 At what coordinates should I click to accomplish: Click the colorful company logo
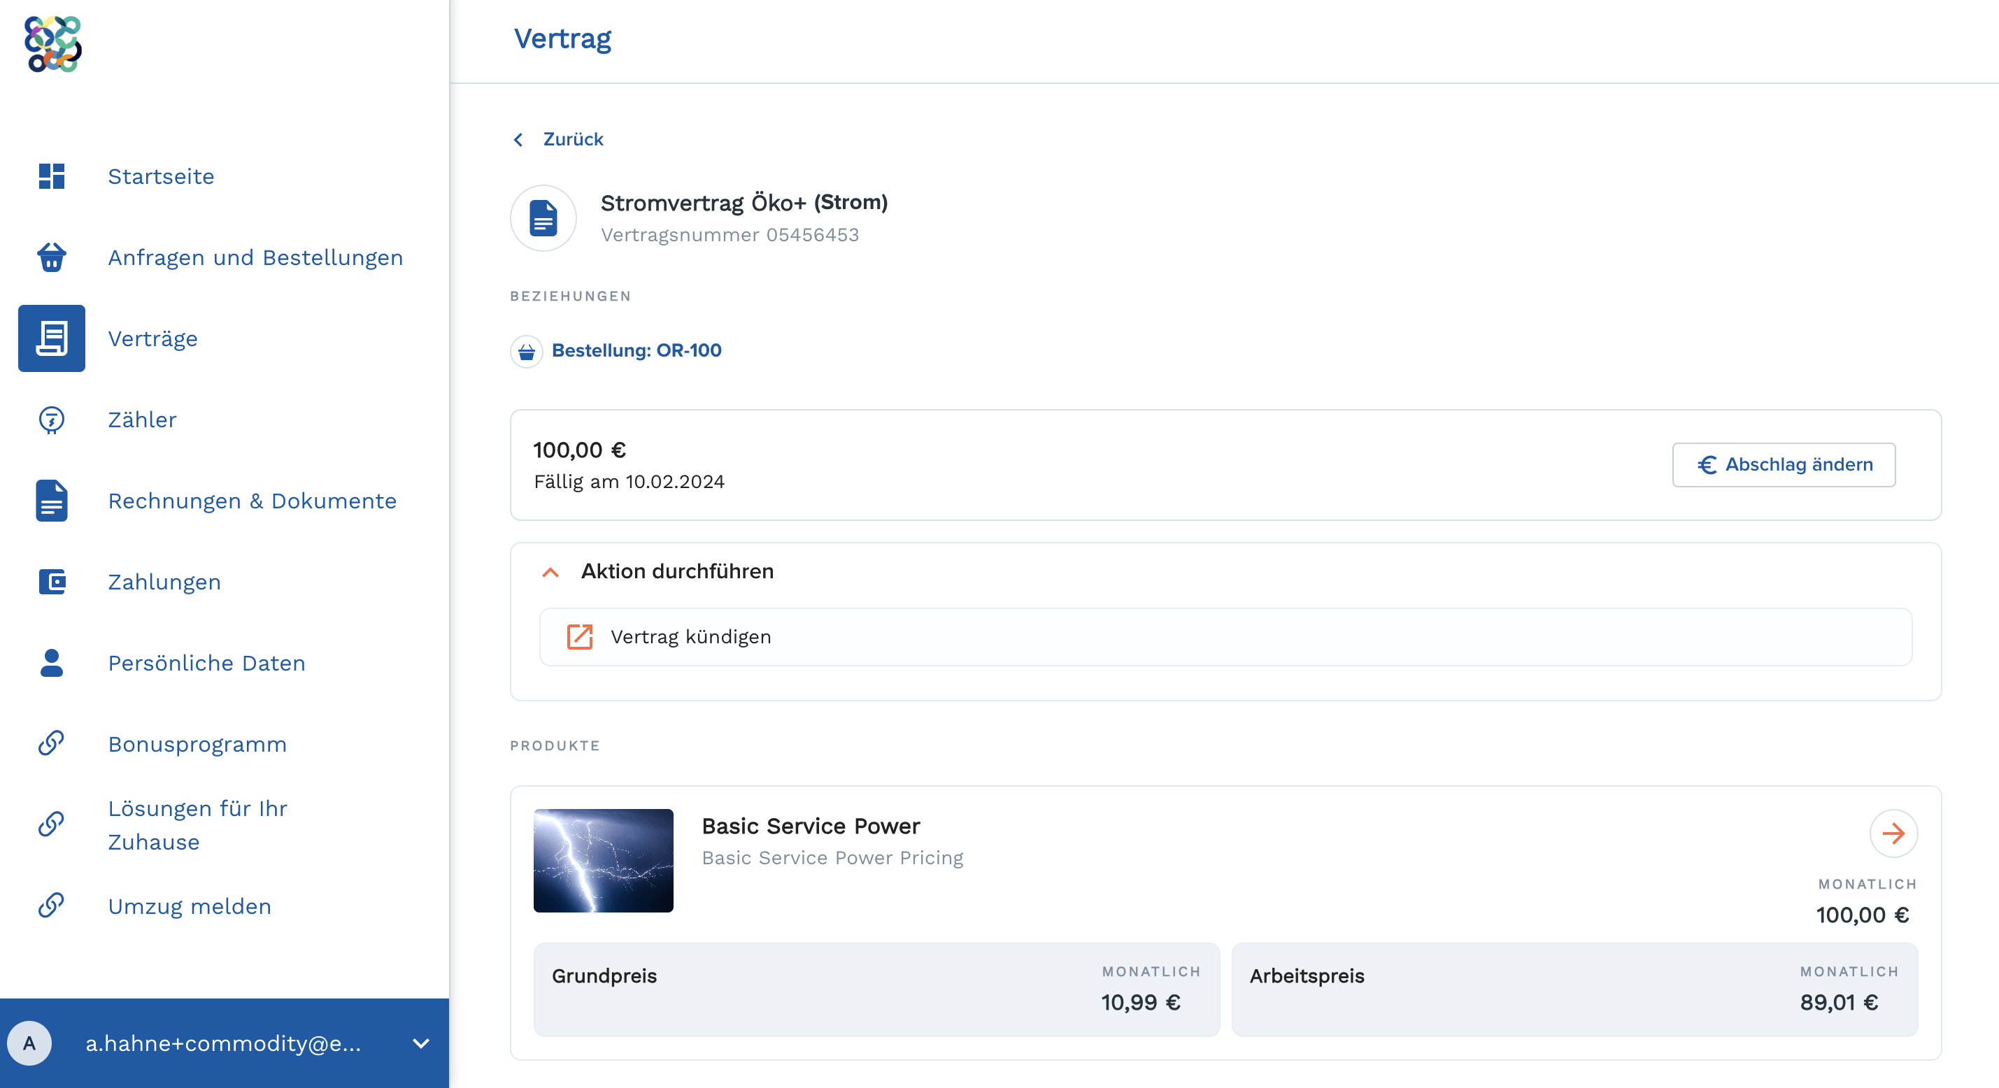click(52, 43)
